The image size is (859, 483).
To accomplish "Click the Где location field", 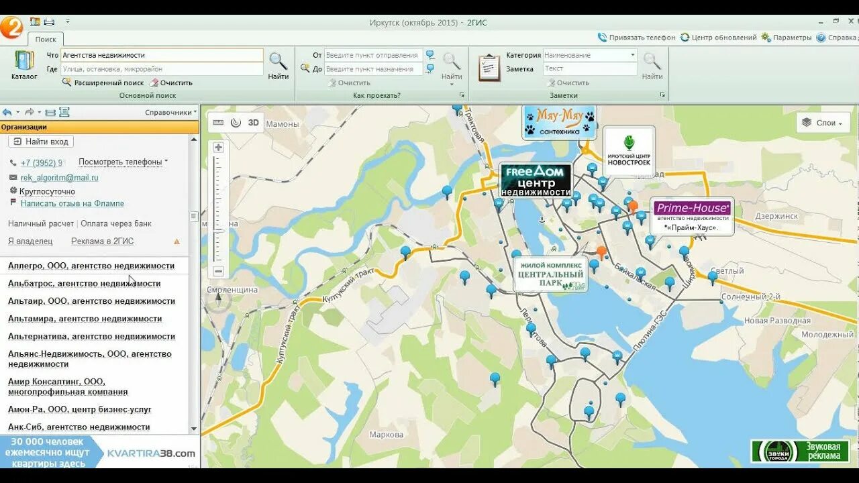I will pos(162,68).
